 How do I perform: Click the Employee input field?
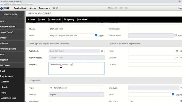coord(154,88)
